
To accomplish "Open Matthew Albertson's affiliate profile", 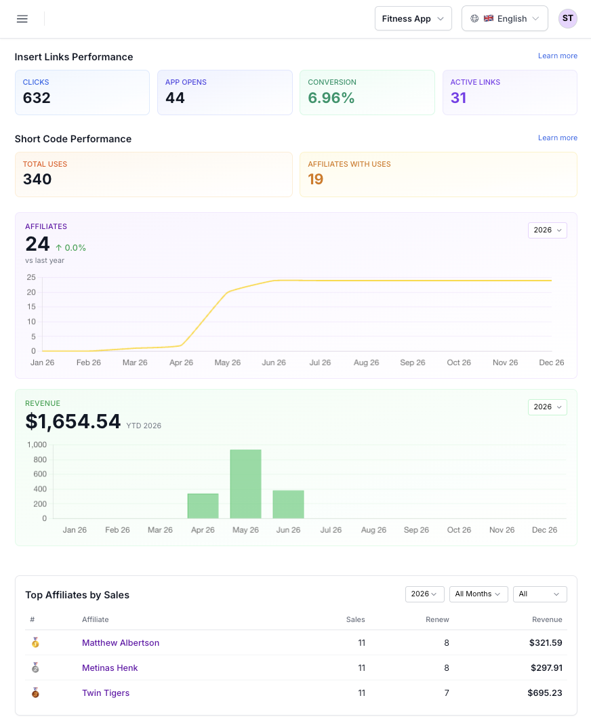I will point(121,643).
